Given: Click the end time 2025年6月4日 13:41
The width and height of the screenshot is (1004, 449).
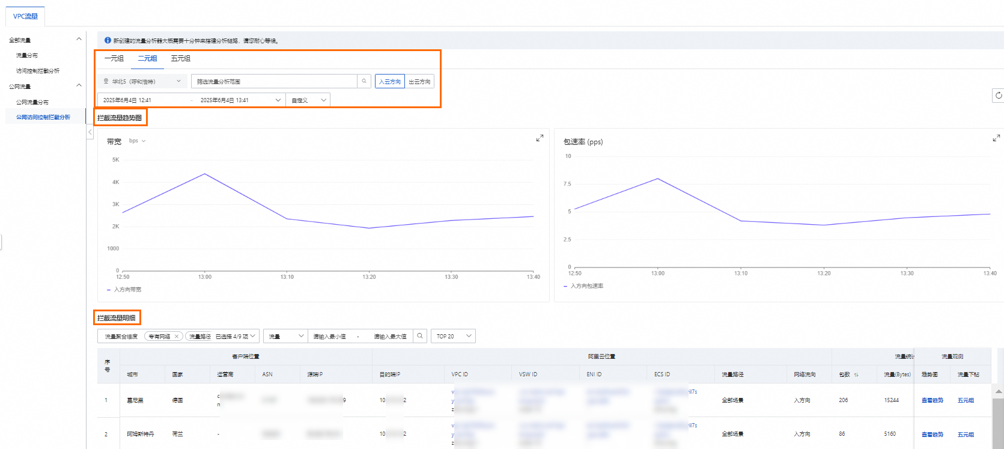Looking at the screenshot, I should click(x=225, y=100).
